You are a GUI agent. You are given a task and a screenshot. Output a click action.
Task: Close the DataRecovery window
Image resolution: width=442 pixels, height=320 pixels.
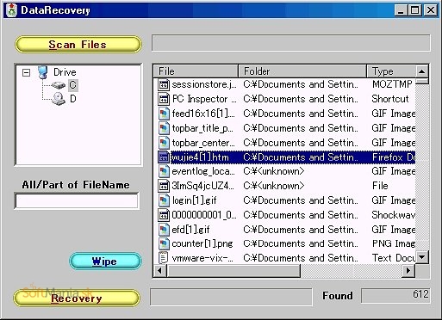tap(431, 10)
